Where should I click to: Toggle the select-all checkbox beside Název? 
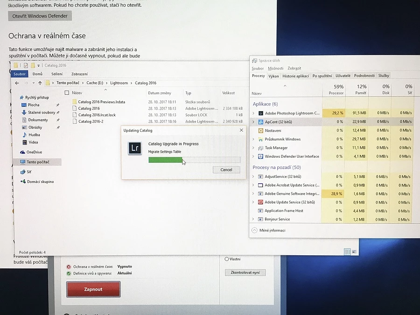tap(67, 93)
